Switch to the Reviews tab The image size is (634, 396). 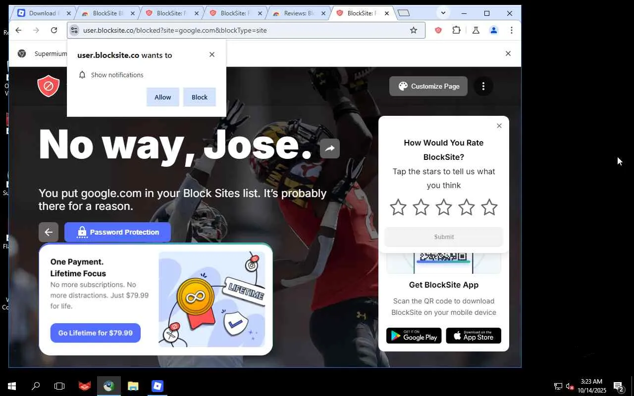299,13
